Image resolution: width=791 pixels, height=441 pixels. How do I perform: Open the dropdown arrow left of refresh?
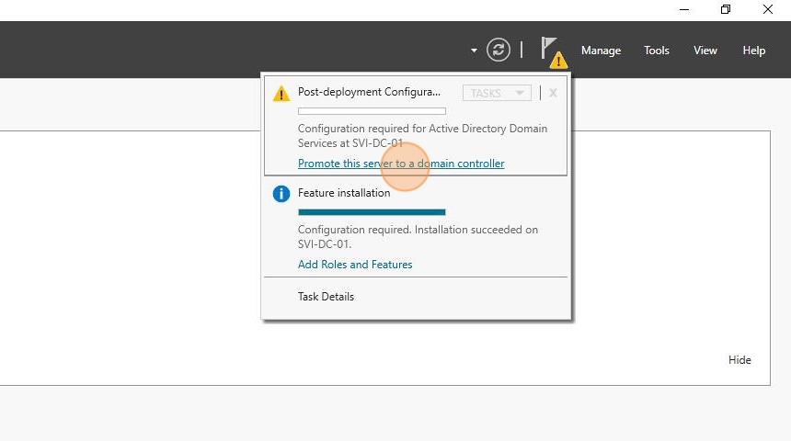(474, 51)
